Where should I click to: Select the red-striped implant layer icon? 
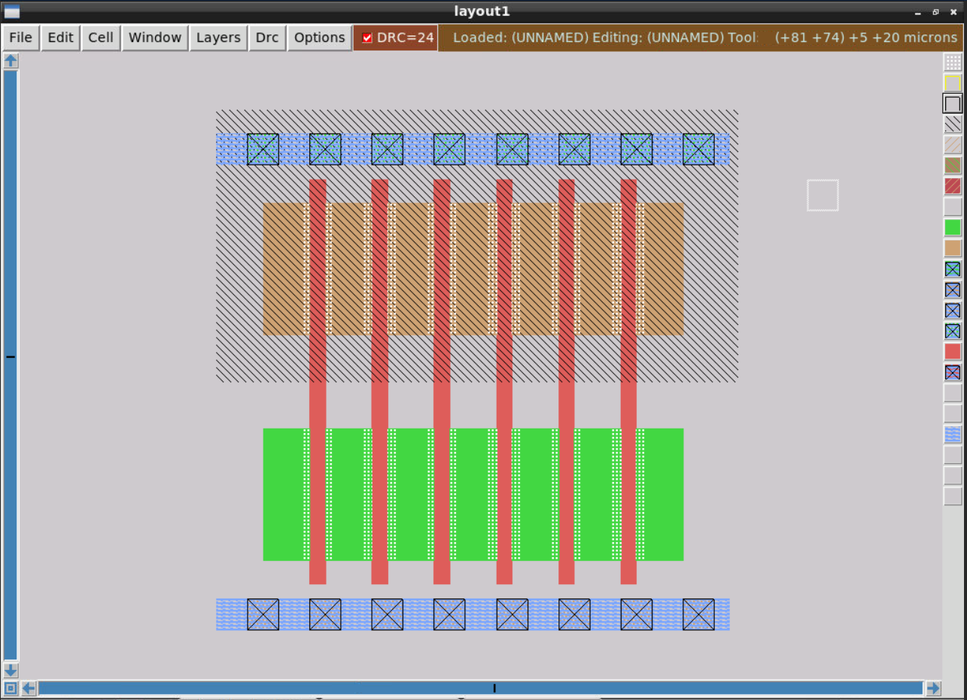pos(951,186)
